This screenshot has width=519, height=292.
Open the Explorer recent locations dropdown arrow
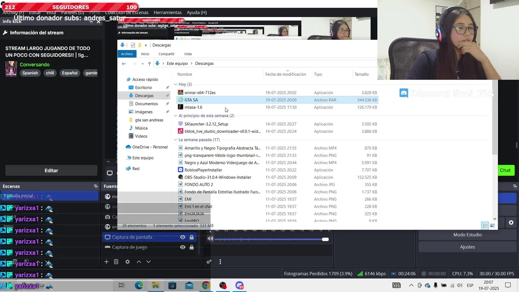142,64
